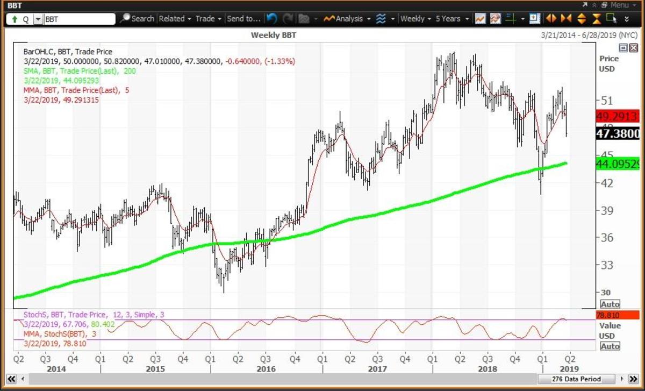Click the orange vertical compress arrows icon
The image size is (645, 391).
click(597, 19)
